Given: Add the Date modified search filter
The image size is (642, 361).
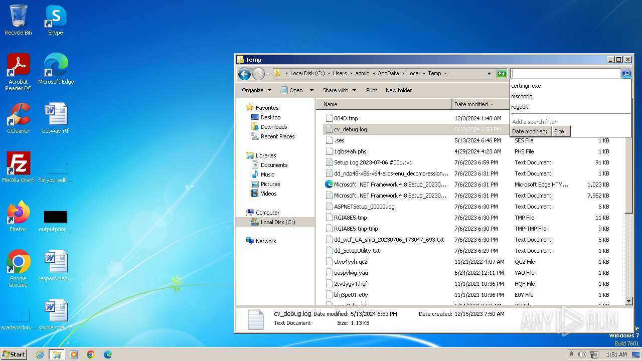Looking at the screenshot, I should pos(531,131).
